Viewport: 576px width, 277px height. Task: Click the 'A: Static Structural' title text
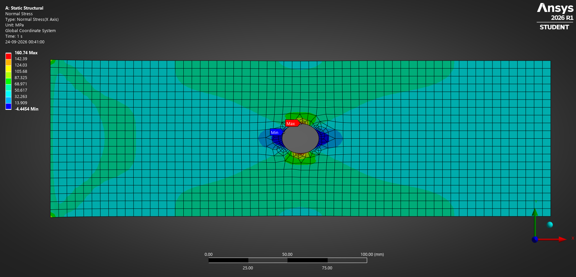tap(24, 8)
